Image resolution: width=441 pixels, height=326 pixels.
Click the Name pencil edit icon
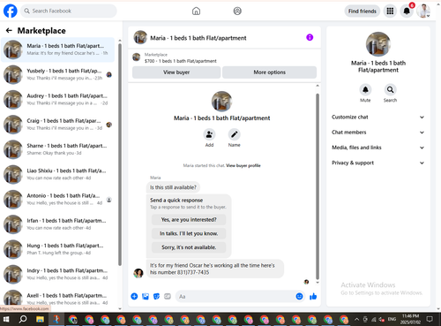(235, 134)
